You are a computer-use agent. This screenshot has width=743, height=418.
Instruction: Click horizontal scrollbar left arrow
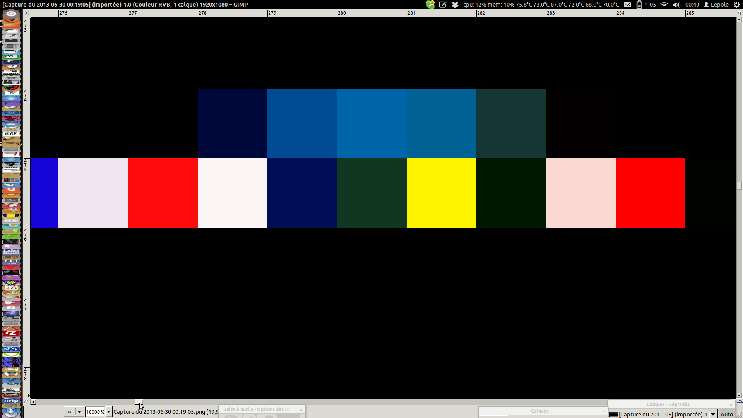(x=33, y=402)
